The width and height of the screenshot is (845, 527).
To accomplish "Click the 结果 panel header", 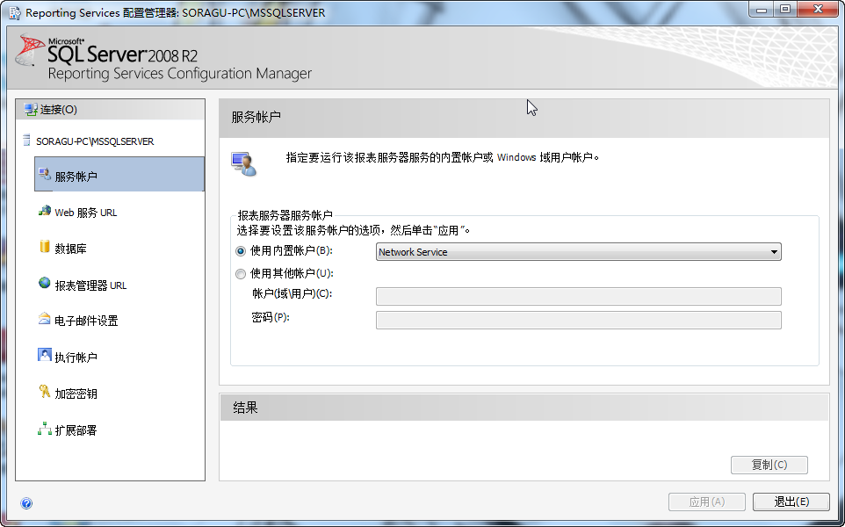I will click(x=524, y=408).
